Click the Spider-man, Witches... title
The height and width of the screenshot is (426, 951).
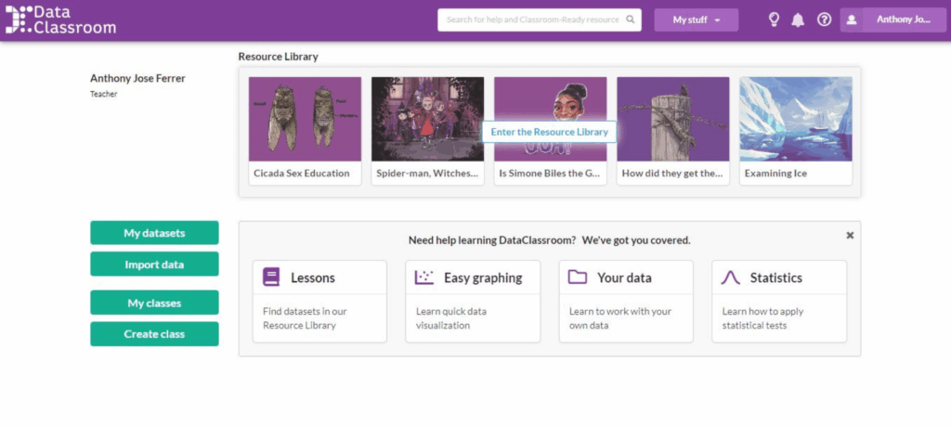tap(427, 174)
